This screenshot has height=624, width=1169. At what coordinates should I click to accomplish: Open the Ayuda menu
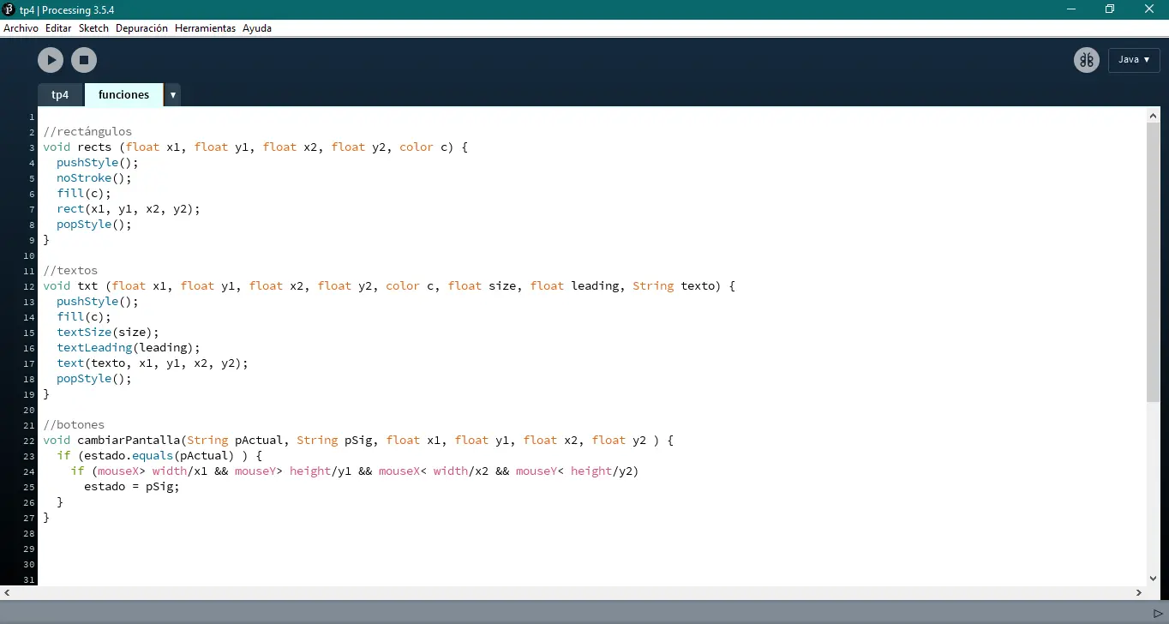coord(257,27)
